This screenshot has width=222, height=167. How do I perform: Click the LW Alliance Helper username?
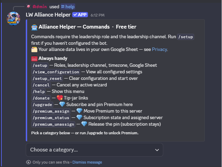tap(48, 14)
